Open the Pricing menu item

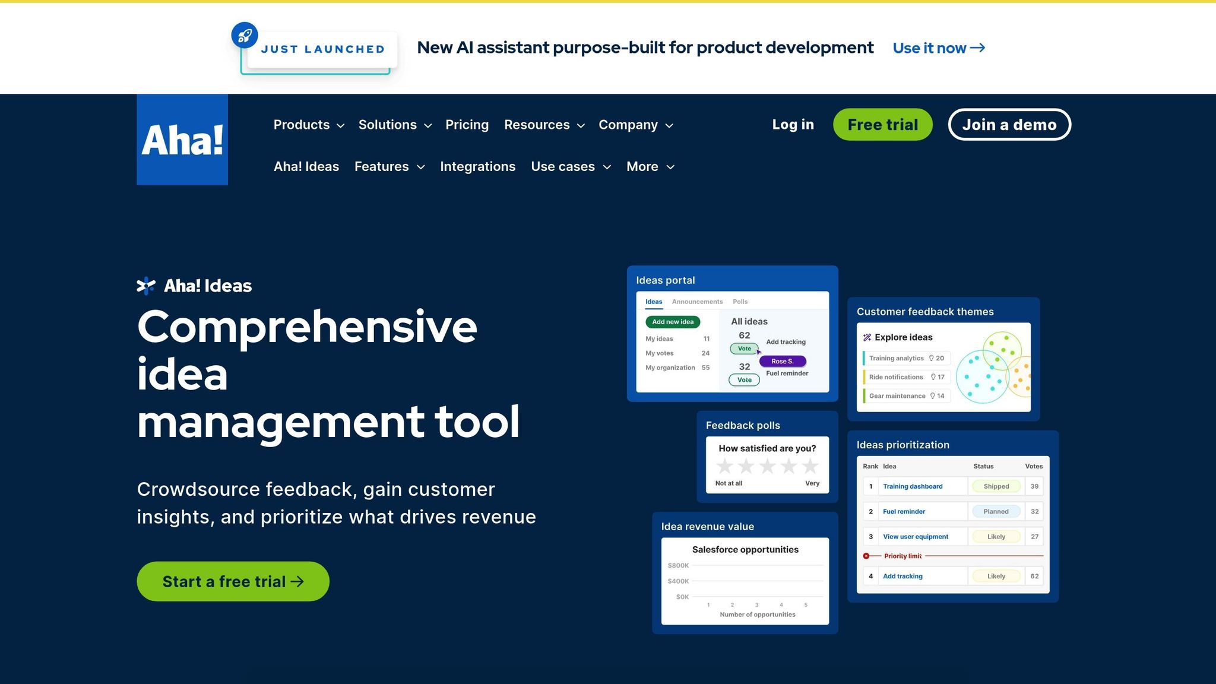[467, 125]
